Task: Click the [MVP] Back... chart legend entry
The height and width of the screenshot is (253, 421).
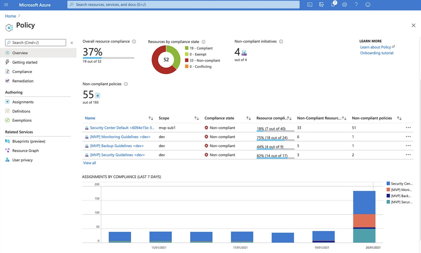Action: (x=399, y=196)
